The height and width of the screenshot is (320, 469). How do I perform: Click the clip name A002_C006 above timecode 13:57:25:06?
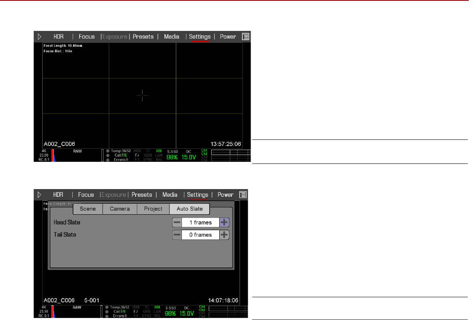(x=60, y=144)
